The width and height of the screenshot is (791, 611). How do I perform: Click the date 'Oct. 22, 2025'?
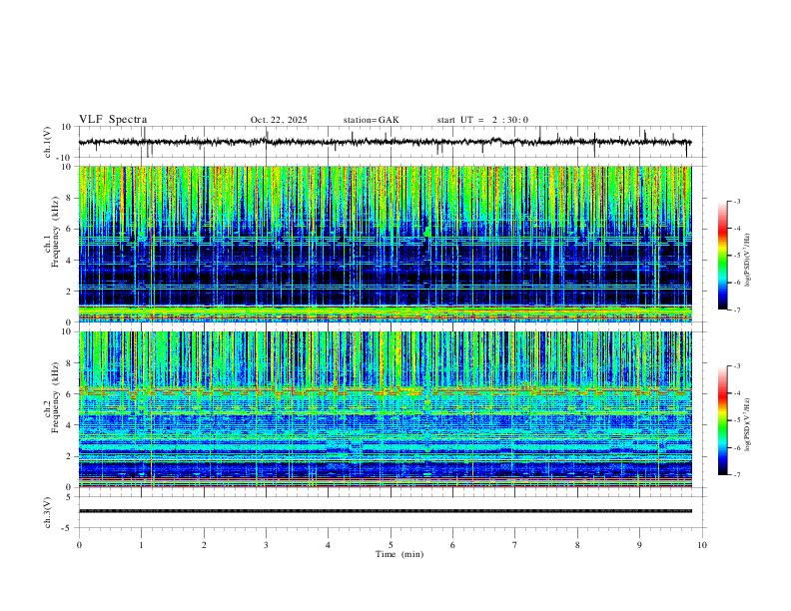point(279,120)
